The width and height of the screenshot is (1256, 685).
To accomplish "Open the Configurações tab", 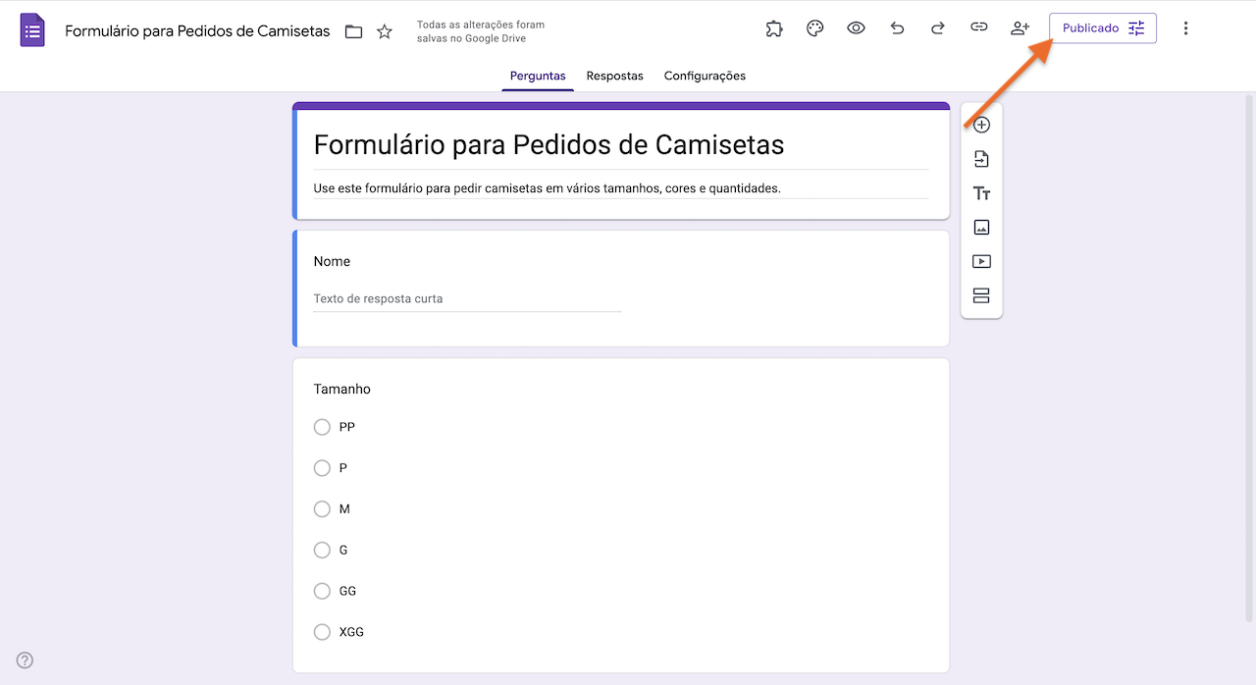I will 706,76.
